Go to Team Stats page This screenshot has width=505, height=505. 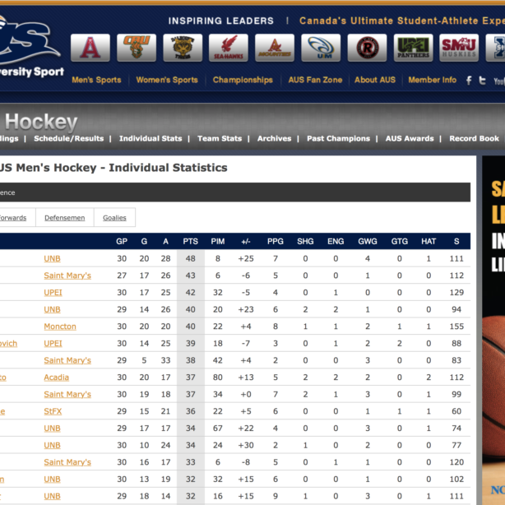[220, 138]
